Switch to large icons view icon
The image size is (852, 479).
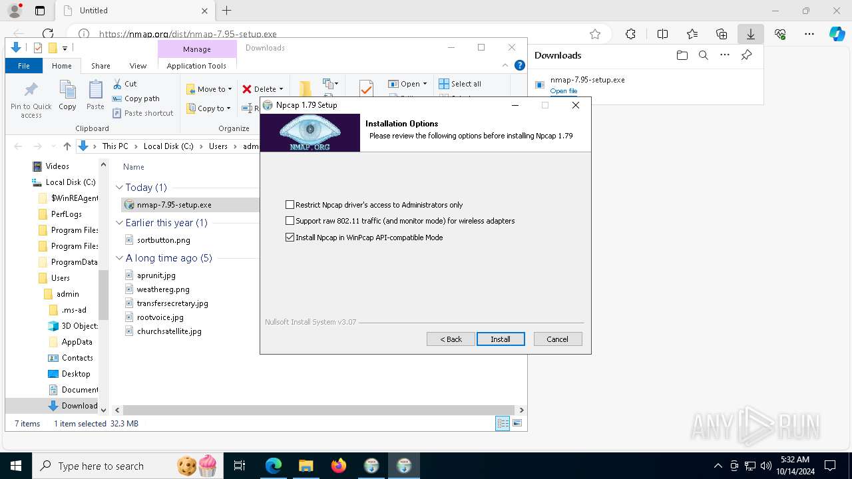tap(517, 423)
